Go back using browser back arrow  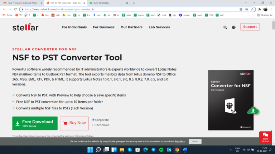pos(4,9)
